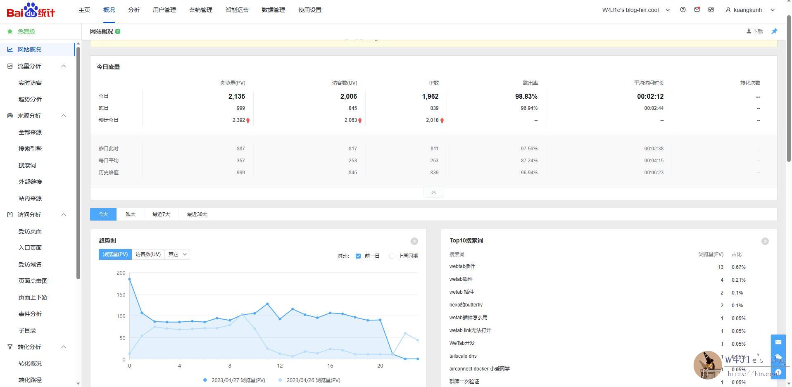Image resolution: width=792 pixels, height=387 pixels.
Task: Open the 其它 metric dropdown
Action: [x=177, y=254]
